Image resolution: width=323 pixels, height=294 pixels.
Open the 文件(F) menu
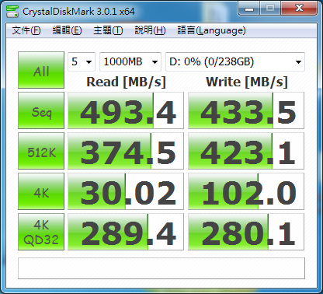[26, 30]
